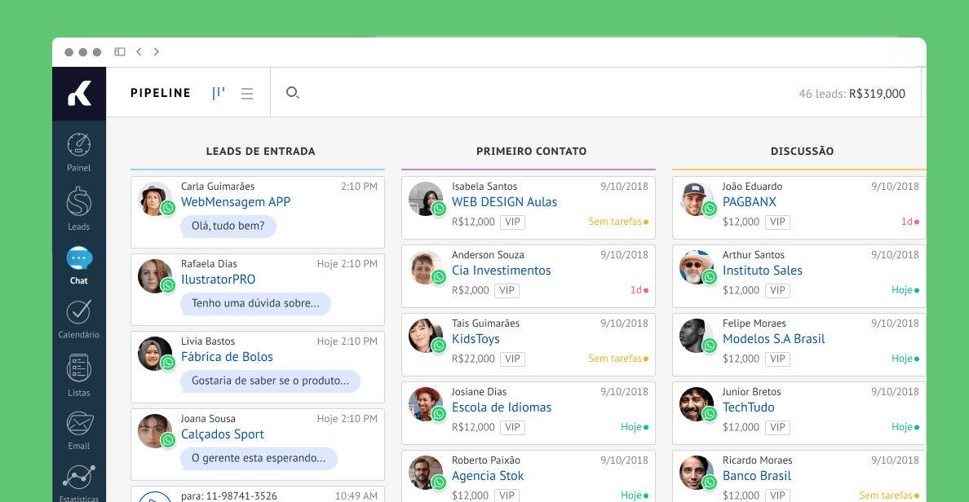Click VIP tag on WEB DESIGN Aulas
This screenshot has width=969, height=502.
tap(512, 222)
